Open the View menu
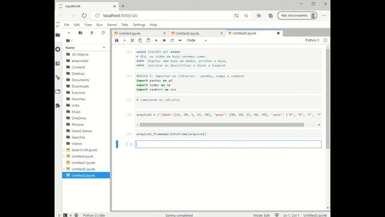 (88, 25)
